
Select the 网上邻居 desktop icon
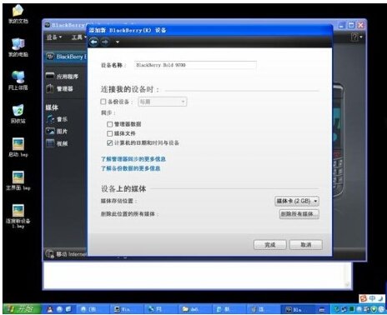click(x=18, y=81)
